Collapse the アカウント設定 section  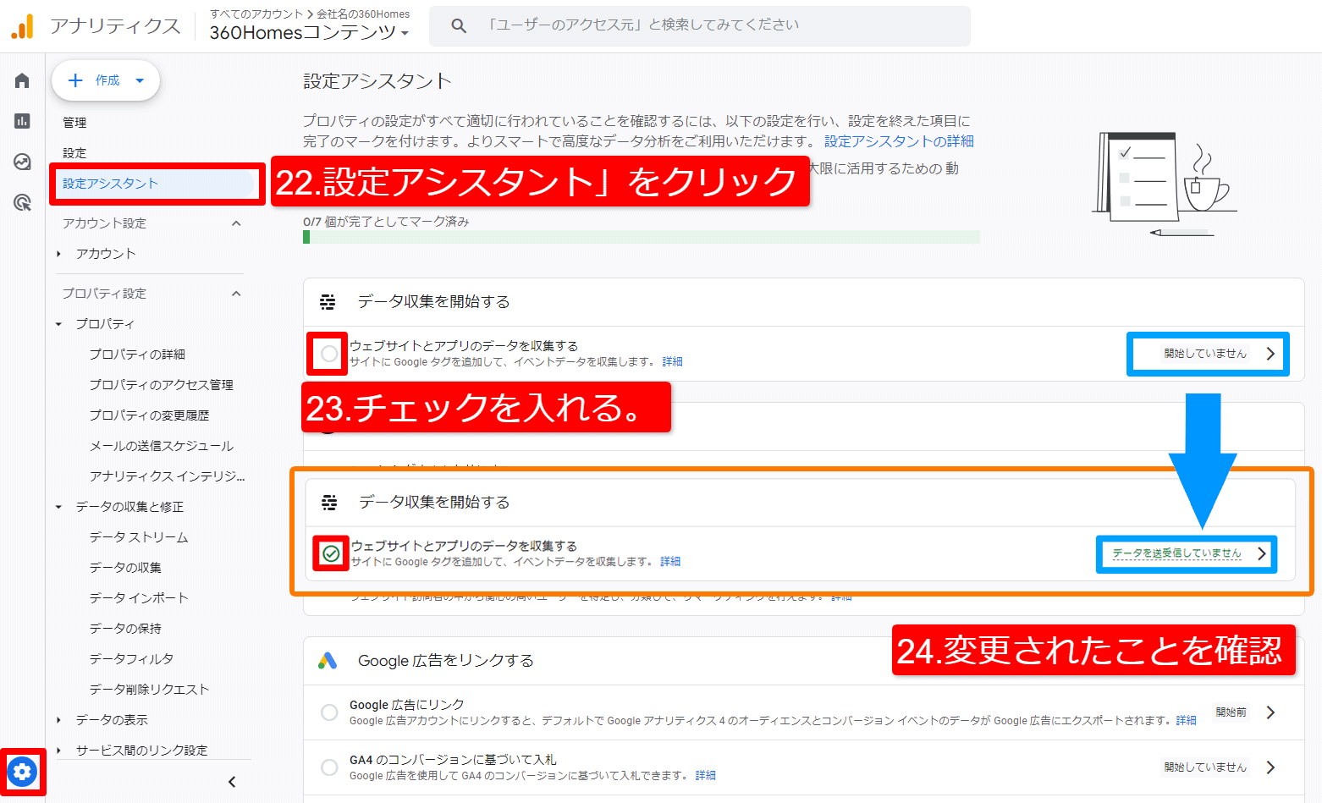(x=236, y=223)
